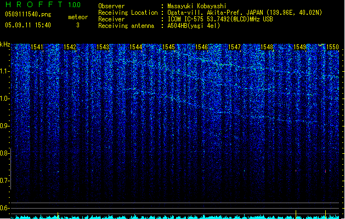This screenshot has width=345, height=219.
Task: Click the HROFFT 1.0.0 title text
Action: (43, 4)
